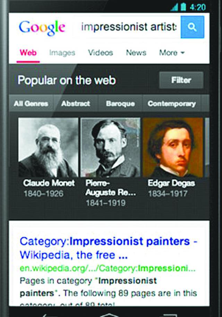
Task: Switch to the Images tab
Action: [x=62, y=53]
